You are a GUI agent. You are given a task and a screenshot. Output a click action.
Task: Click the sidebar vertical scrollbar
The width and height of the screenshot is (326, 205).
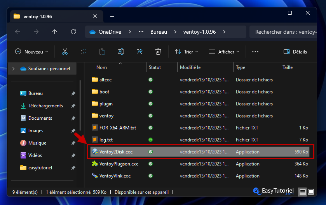tap(80, 105)
